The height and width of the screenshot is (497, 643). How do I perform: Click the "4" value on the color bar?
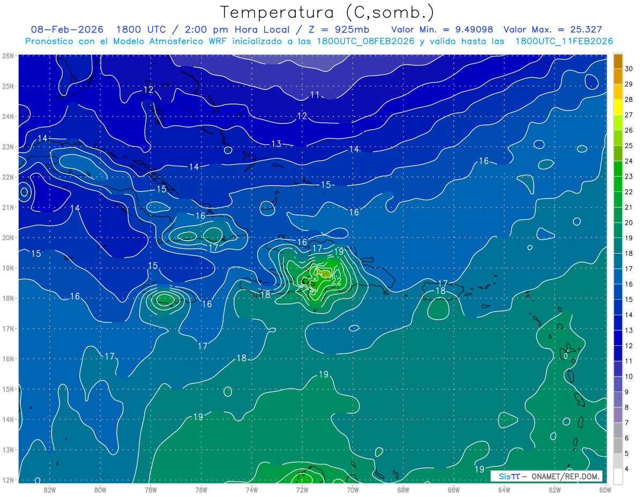pyautogui.click(x=627, y=469)
